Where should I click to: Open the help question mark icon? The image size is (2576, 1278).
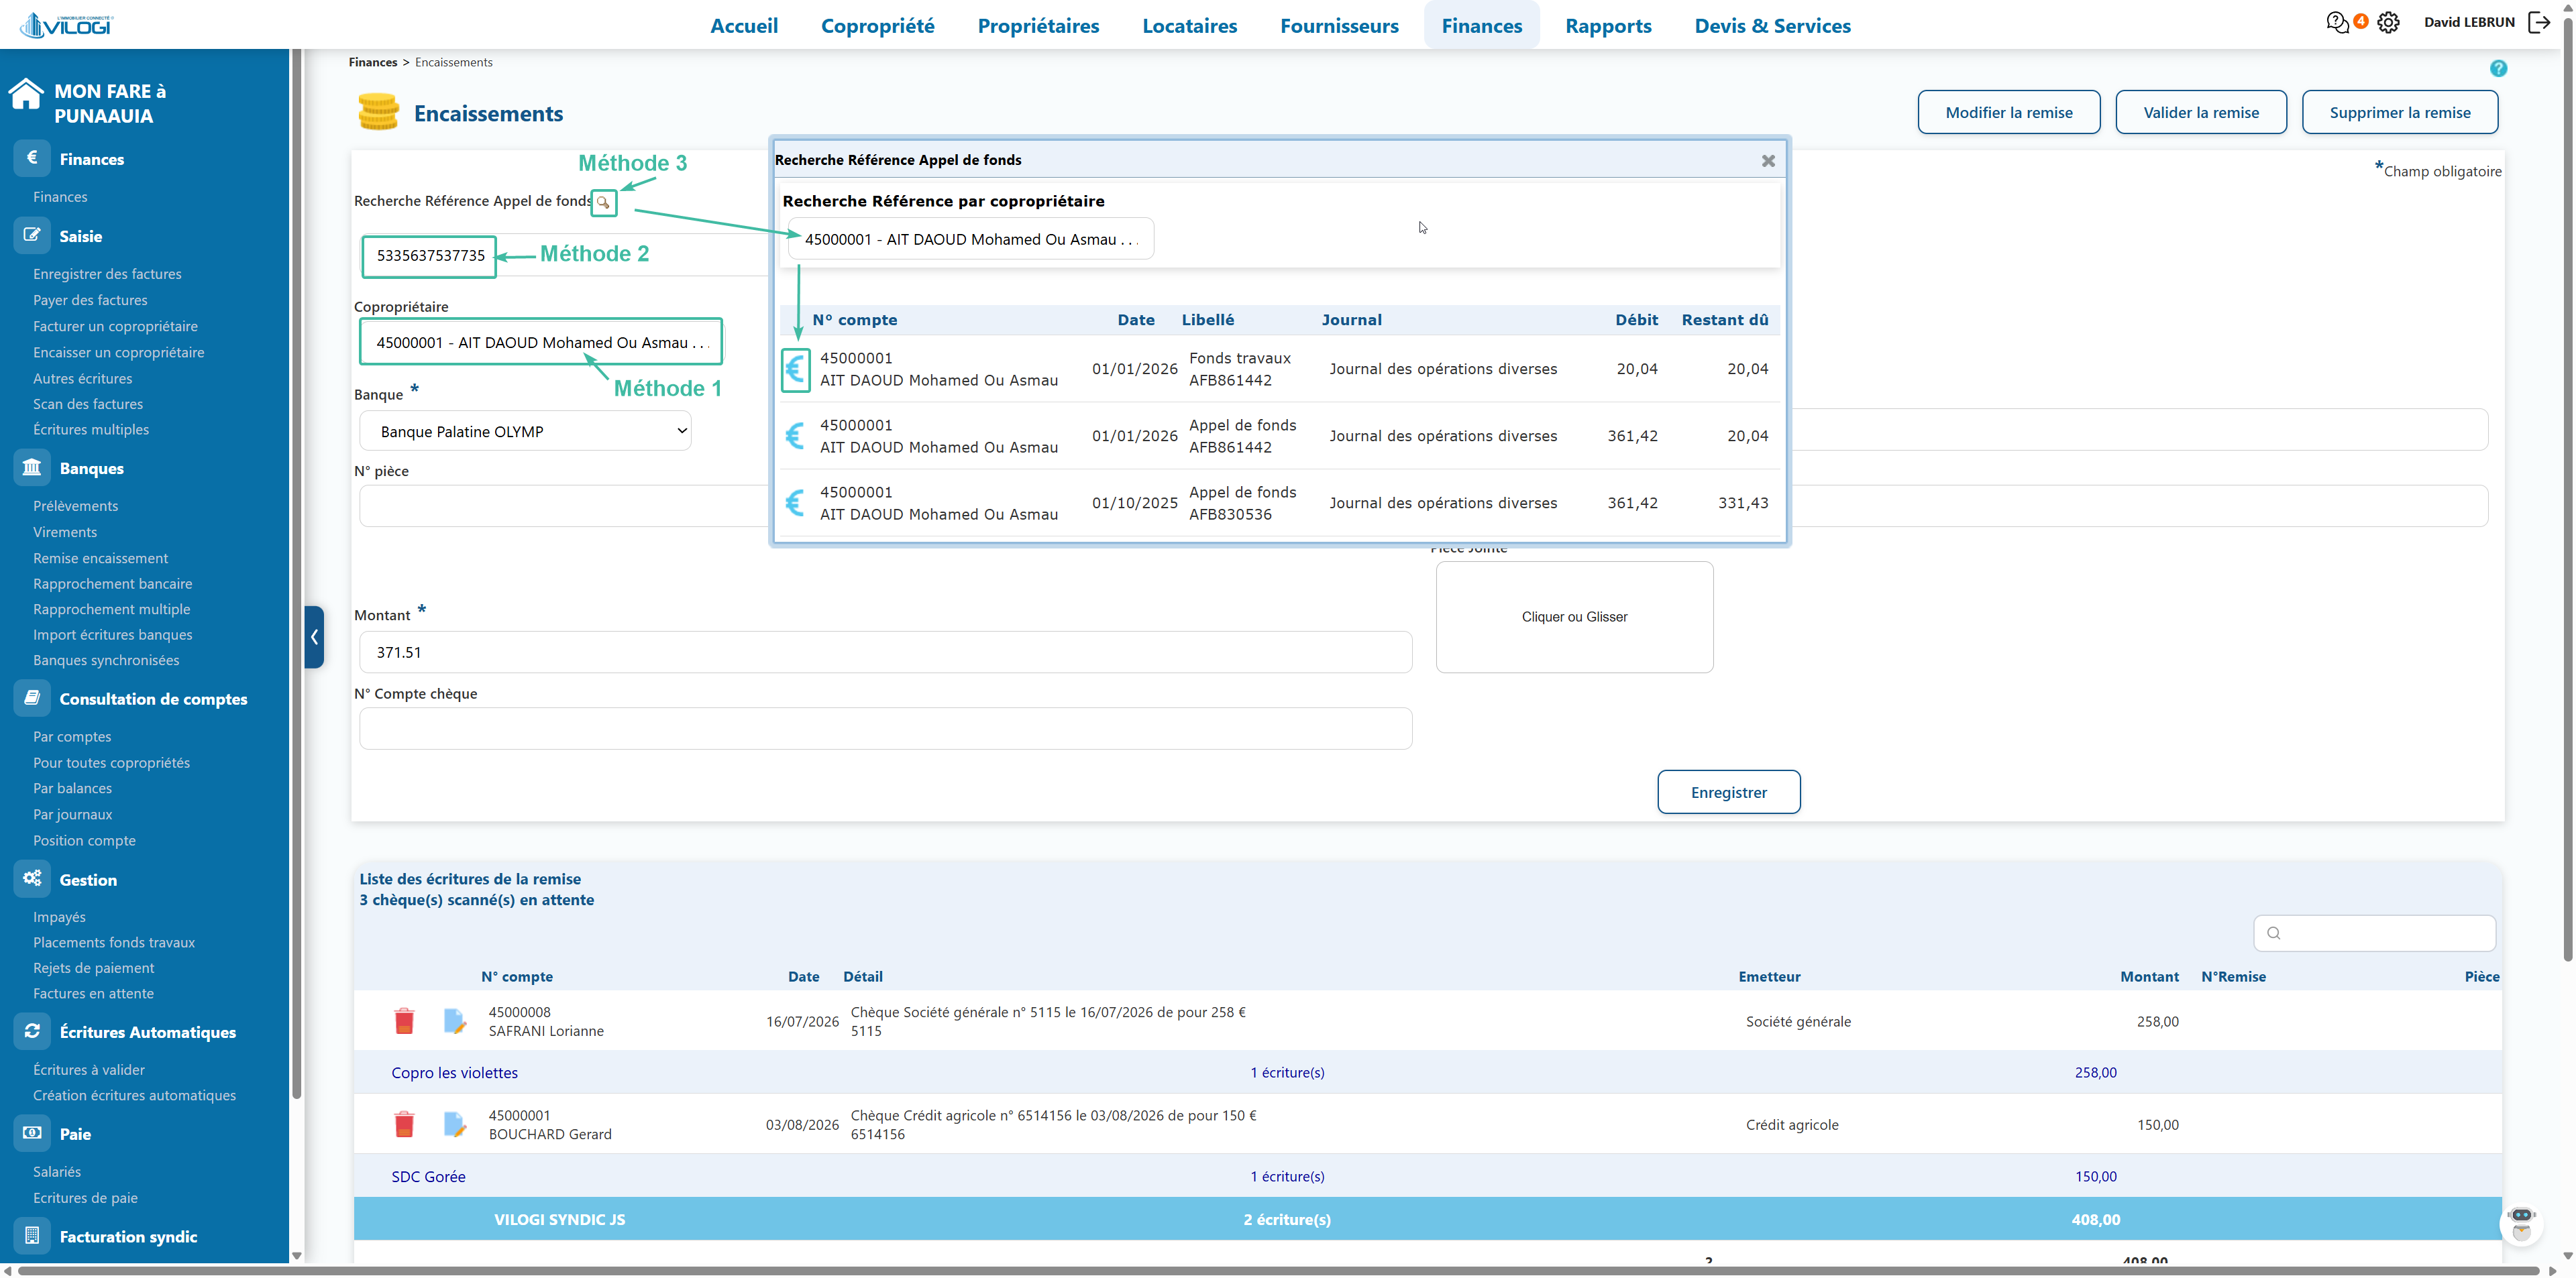coord(2498,68)
